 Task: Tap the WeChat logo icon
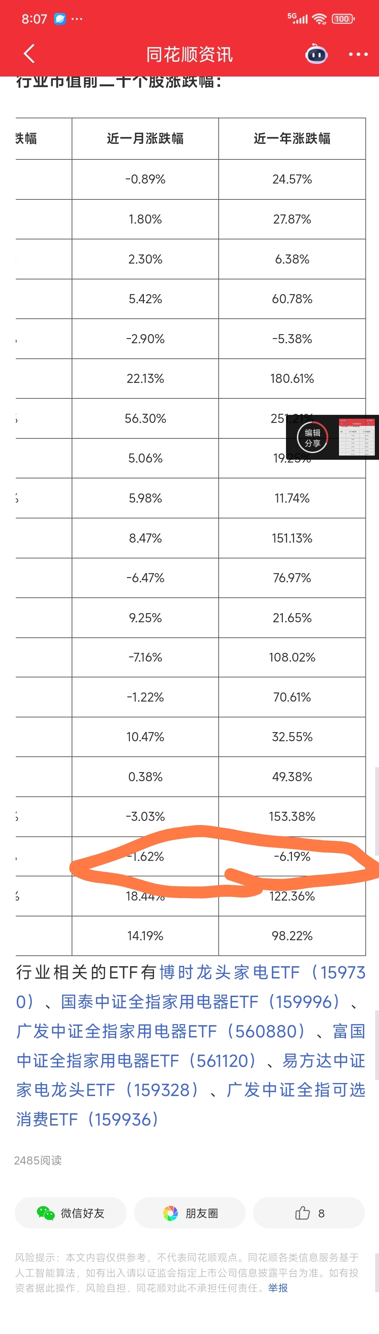[x=46, y=1212]
